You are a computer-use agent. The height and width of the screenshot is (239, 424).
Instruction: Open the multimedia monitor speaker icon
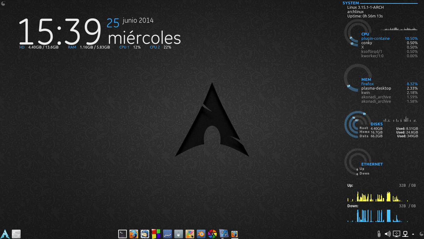pyautogui.click(x=224, y=234)
